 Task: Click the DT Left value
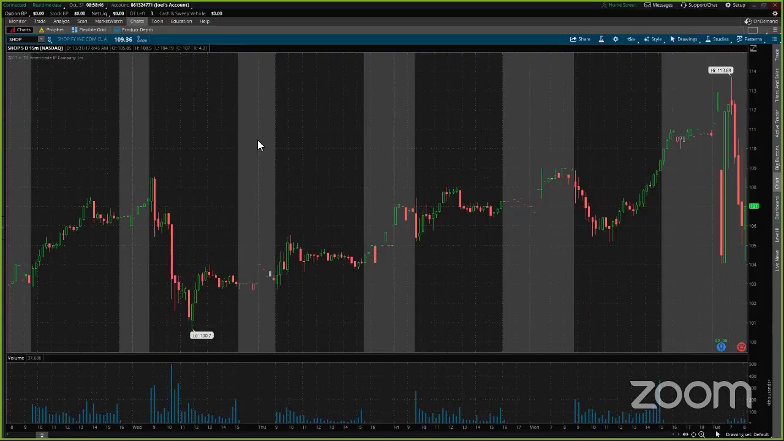coord(152,13)
